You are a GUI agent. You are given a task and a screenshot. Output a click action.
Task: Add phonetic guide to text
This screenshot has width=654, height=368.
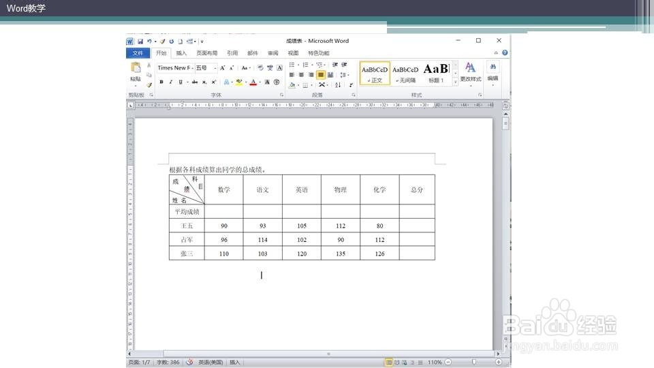[270, 67]
